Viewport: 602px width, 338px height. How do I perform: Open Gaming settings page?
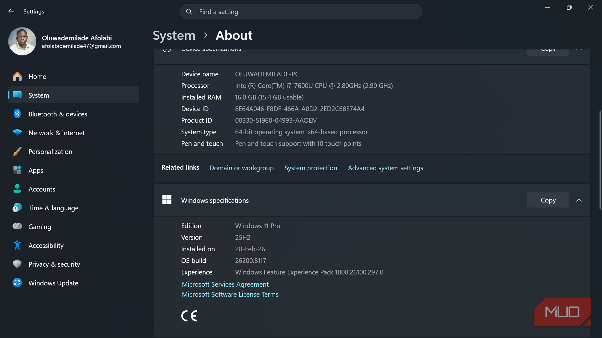pyautogui.click(x=73, y=227)
